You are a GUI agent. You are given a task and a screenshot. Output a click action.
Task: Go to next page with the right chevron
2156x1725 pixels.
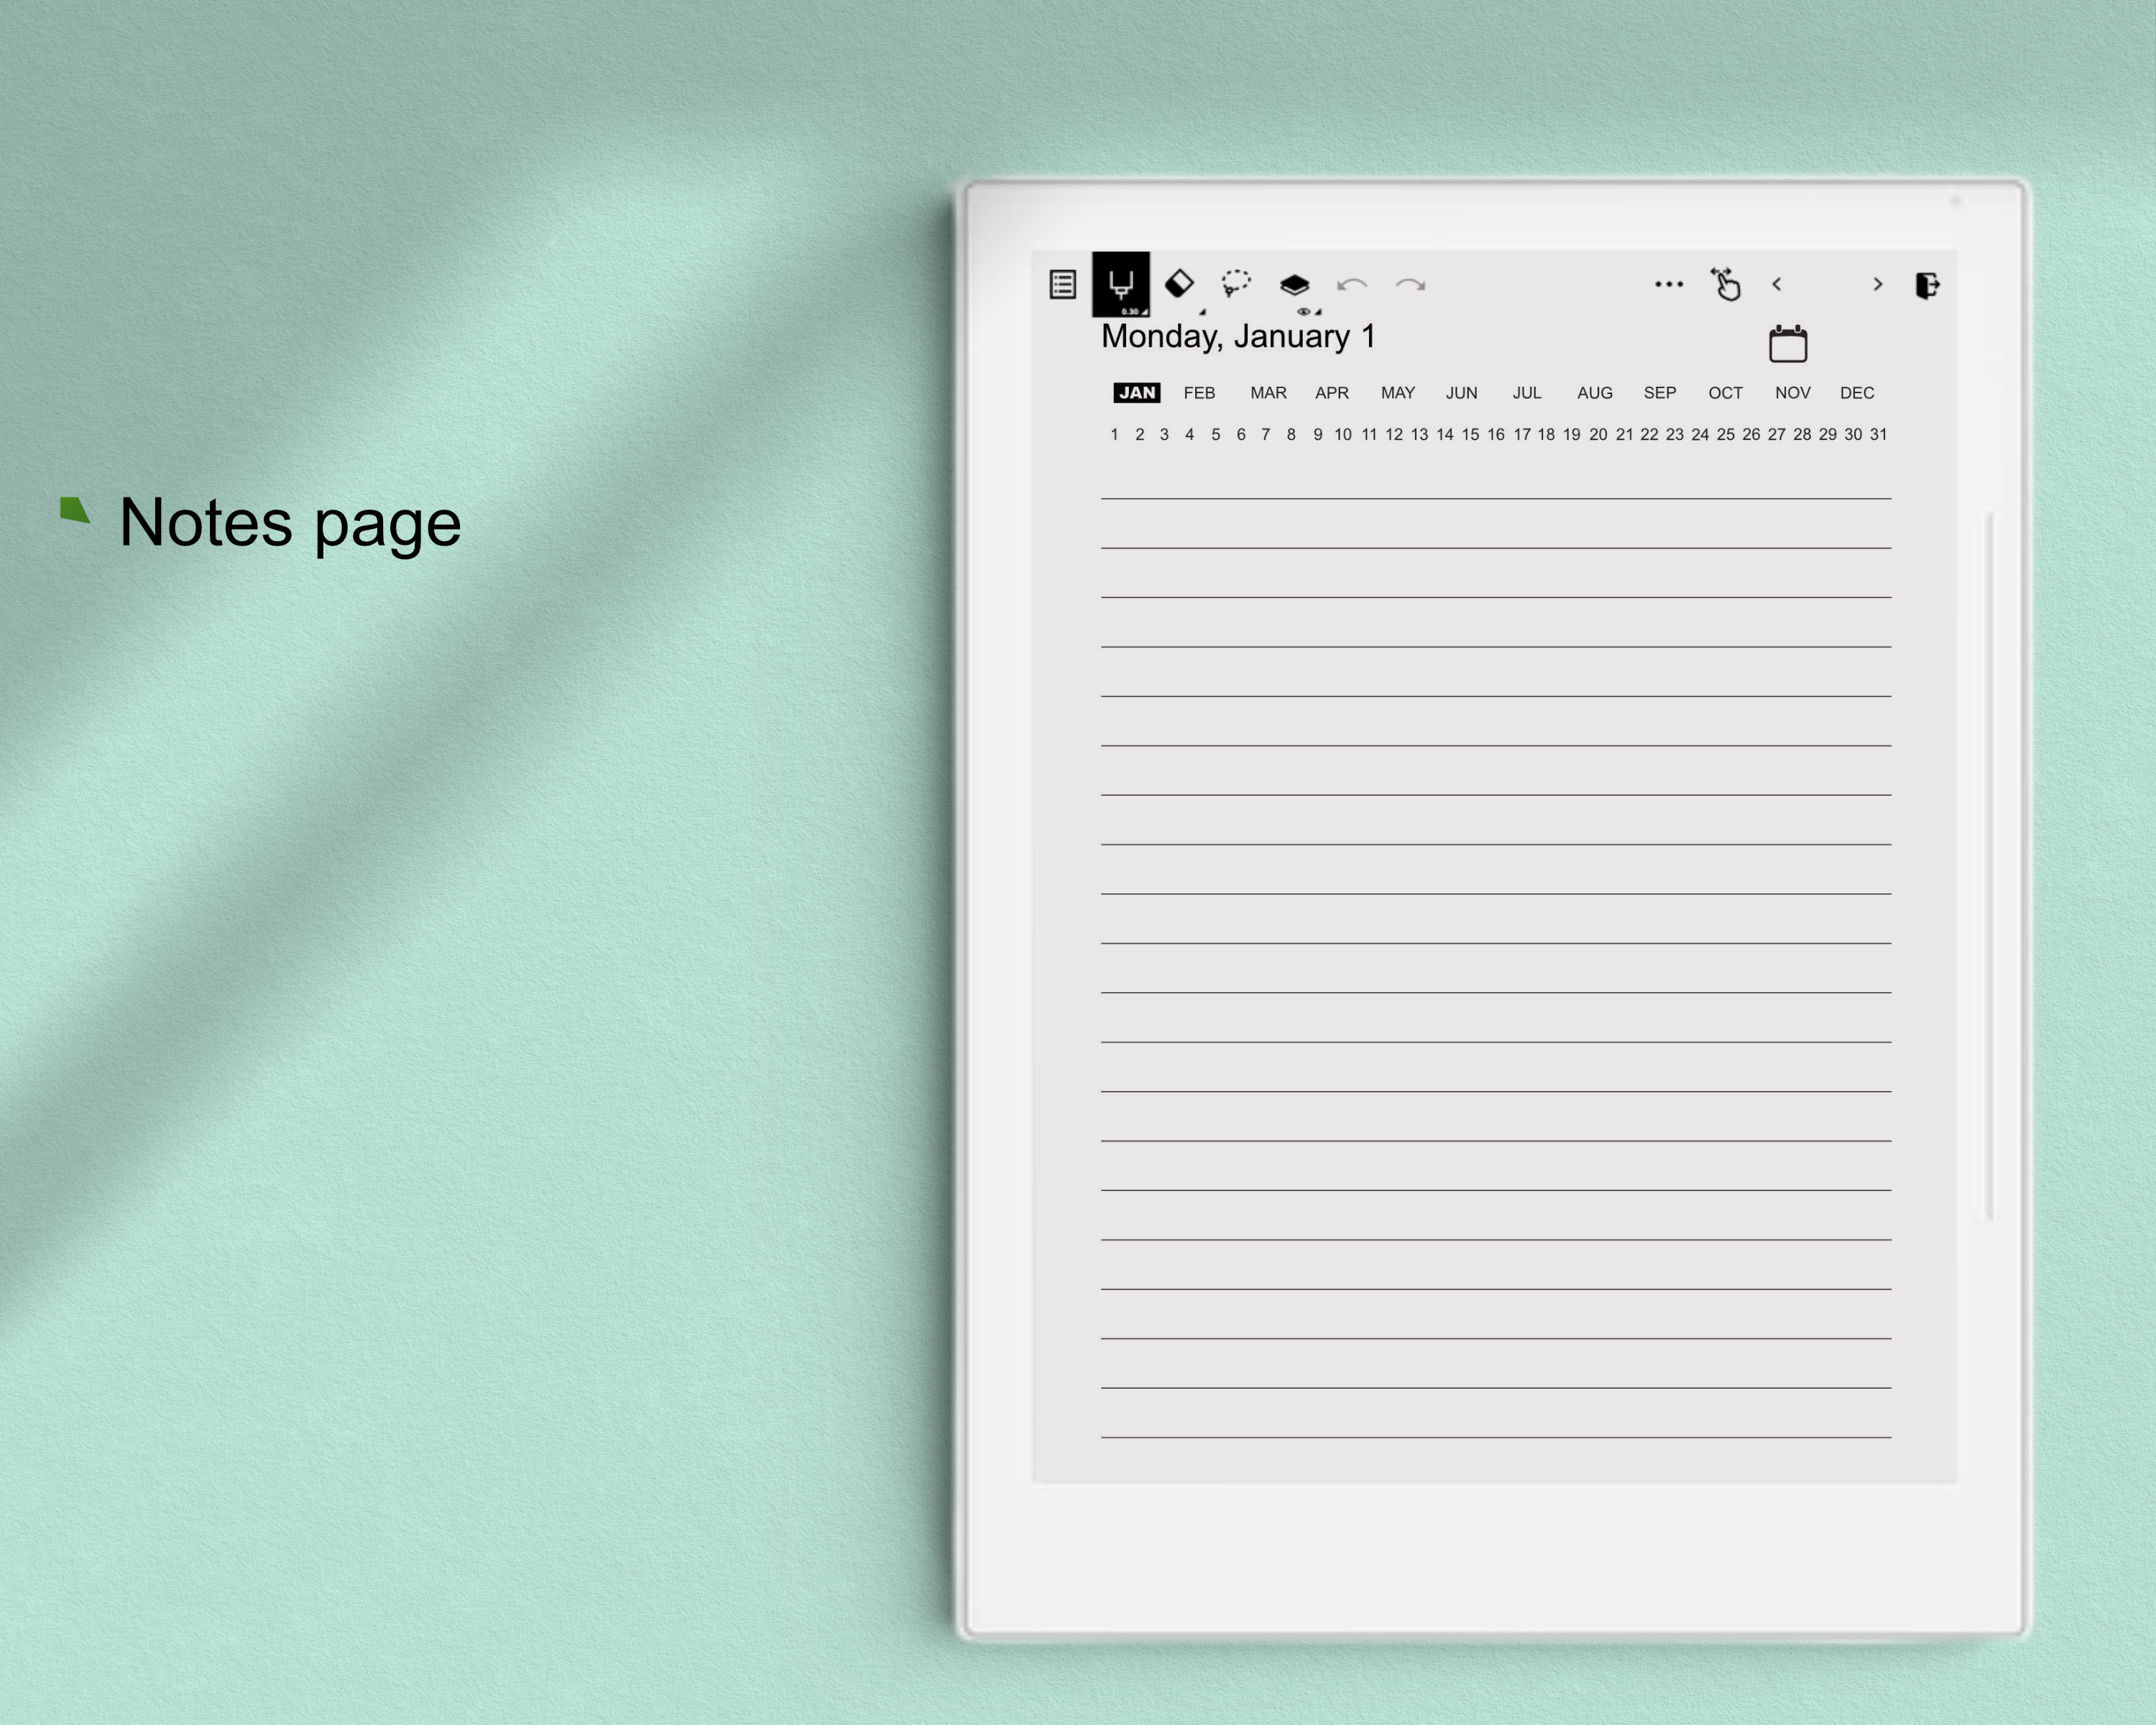tap(1878, 285)
